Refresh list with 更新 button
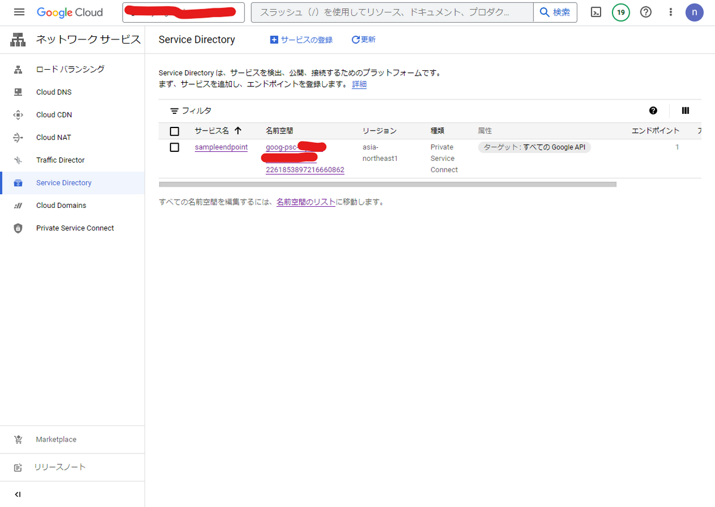 [x=363, y=40]
